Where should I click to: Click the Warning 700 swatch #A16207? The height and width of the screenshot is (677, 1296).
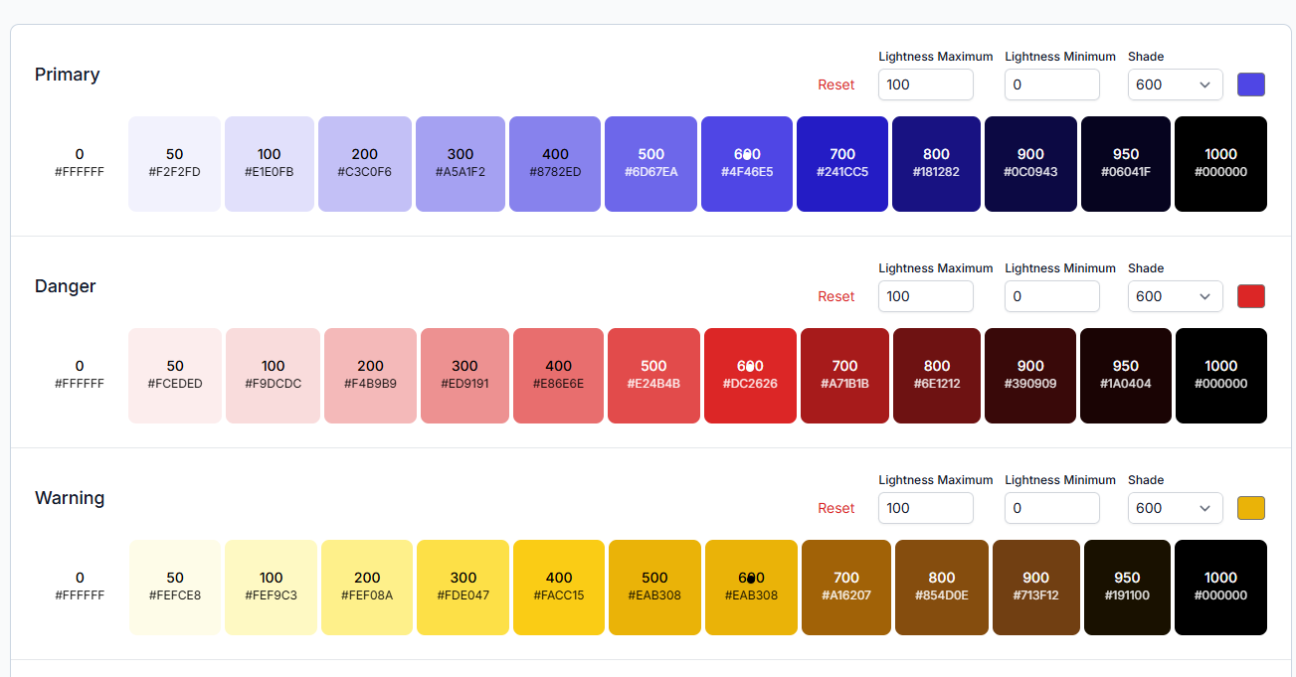846,588
